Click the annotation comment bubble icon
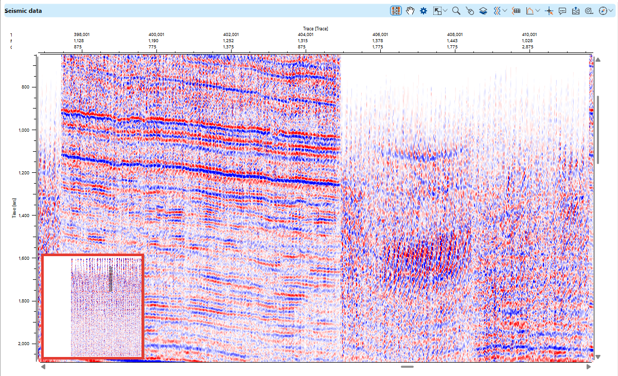 pos(562,10)
